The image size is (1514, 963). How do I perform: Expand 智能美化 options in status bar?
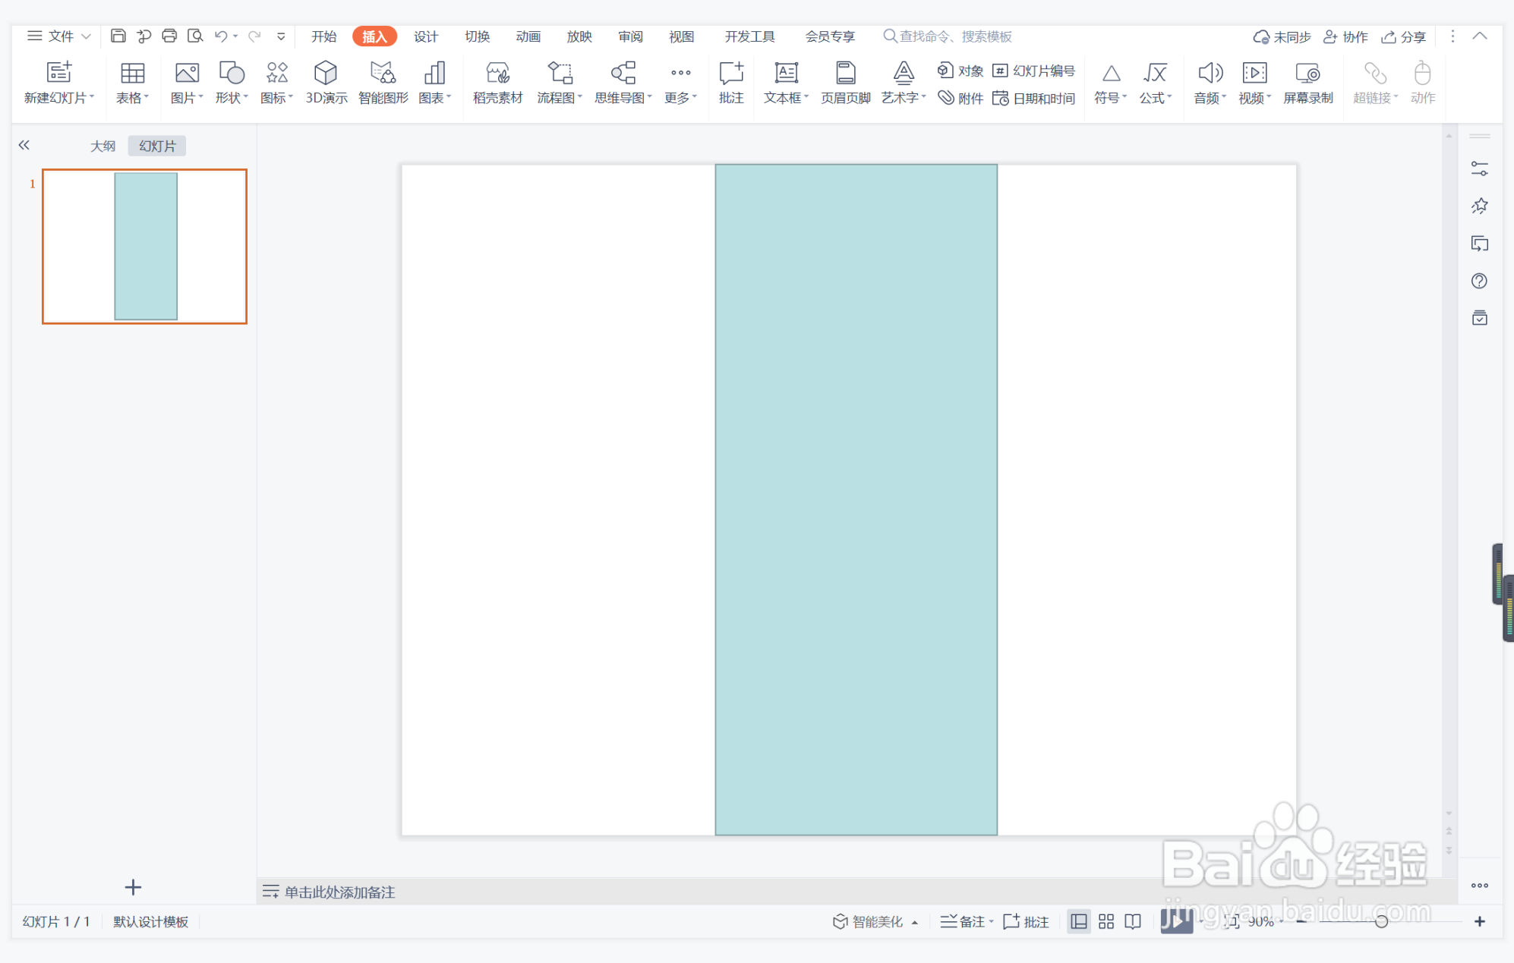tap(915, 923)
